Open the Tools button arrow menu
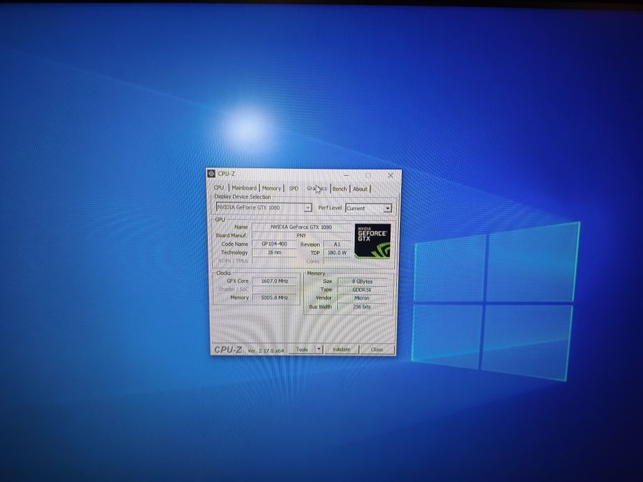 (318, 349)
